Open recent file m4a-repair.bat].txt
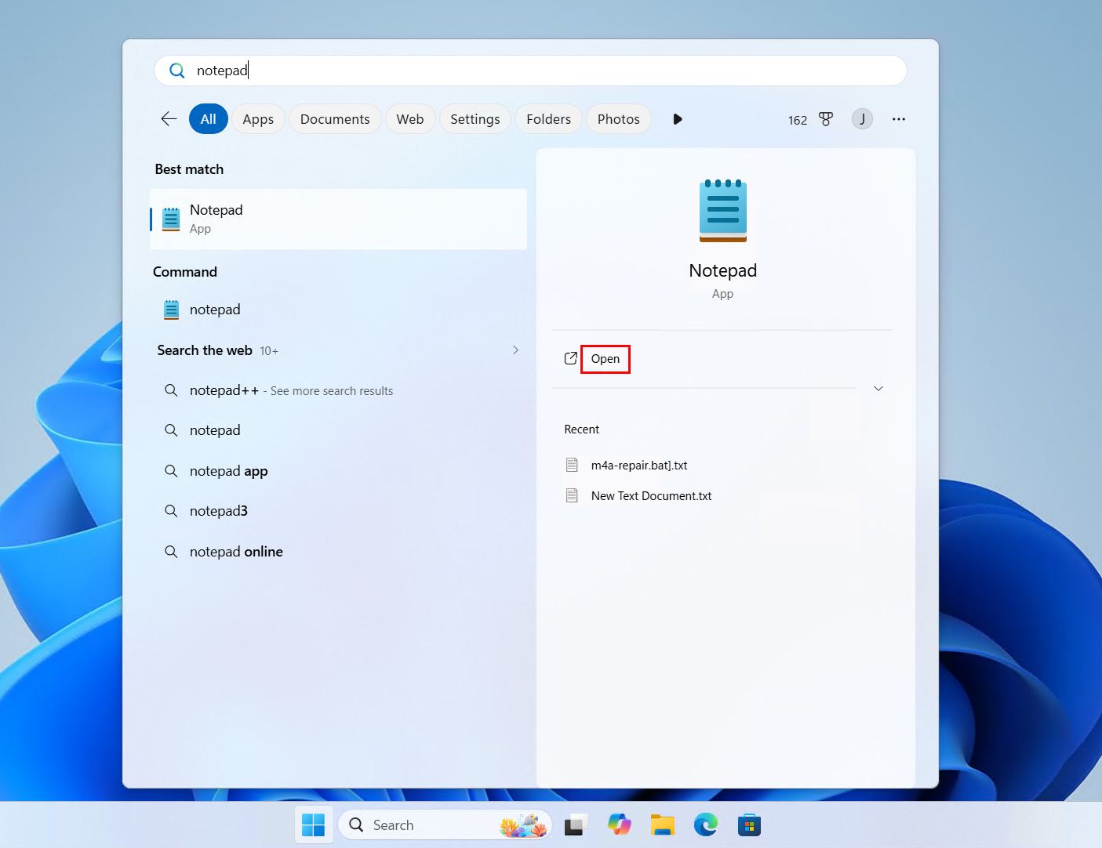The image size is (1102, 848). point(639,466)
